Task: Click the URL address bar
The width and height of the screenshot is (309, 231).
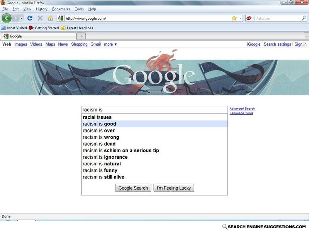Action: click(x=148, y=18)
